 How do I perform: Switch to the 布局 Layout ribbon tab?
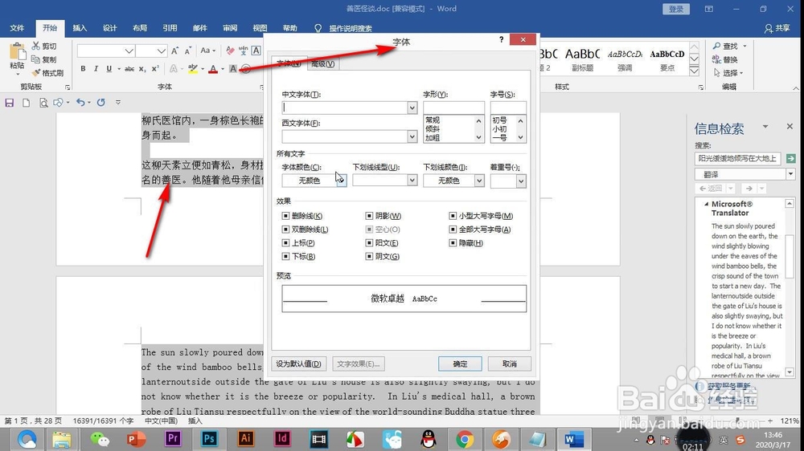point(139,28)
